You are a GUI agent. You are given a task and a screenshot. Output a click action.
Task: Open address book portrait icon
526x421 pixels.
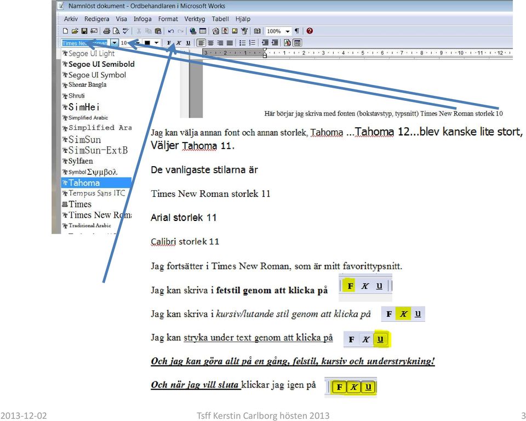coord(225,31)
